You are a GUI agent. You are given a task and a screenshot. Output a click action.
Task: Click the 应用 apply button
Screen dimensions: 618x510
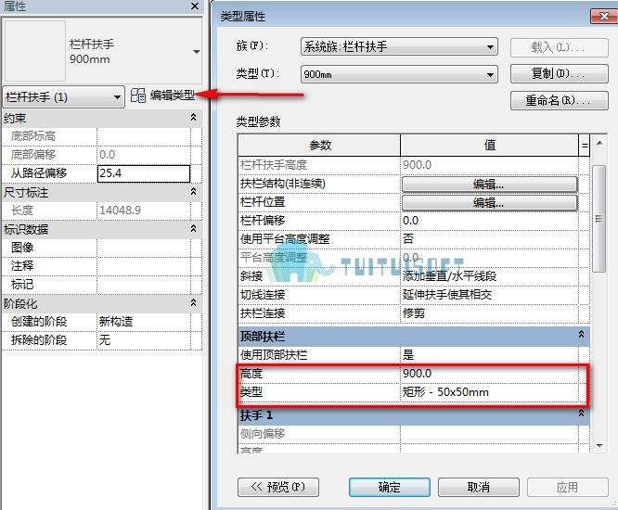tap(567, 487)
